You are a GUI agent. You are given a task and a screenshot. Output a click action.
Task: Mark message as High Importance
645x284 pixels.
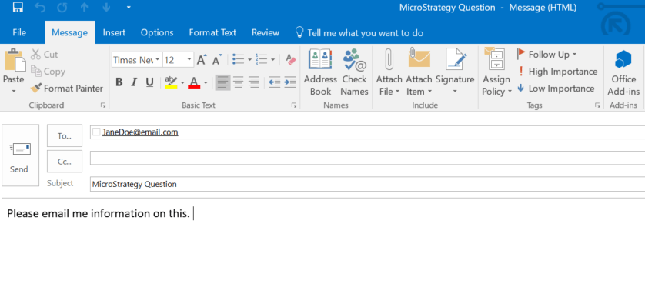[557, 72]
